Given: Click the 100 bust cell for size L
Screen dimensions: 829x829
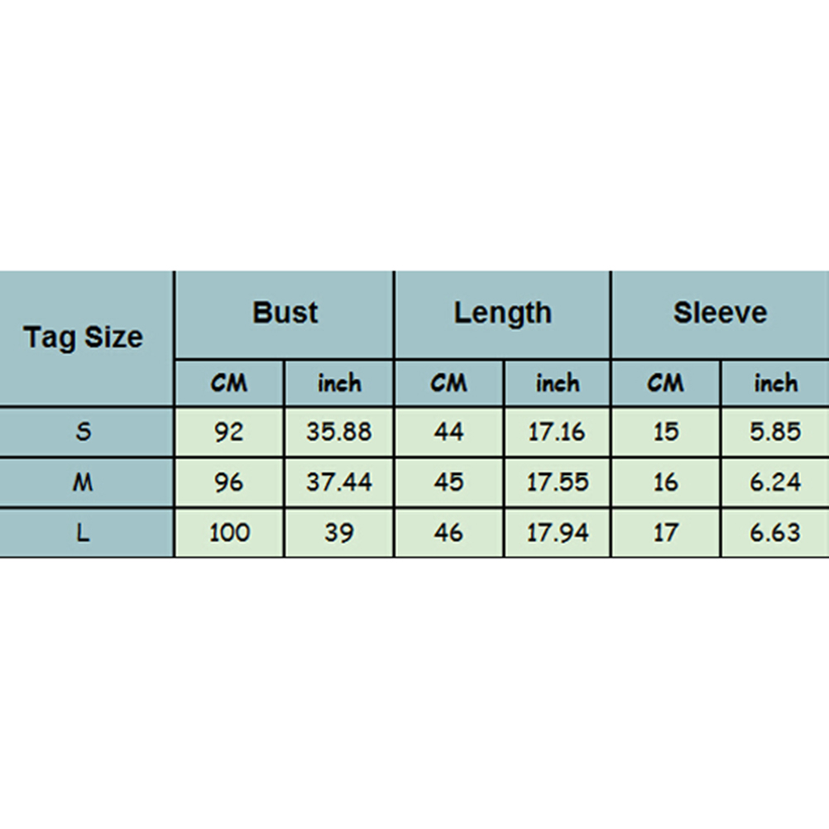Looking at the screenshot, I should (x=229, y=533).
